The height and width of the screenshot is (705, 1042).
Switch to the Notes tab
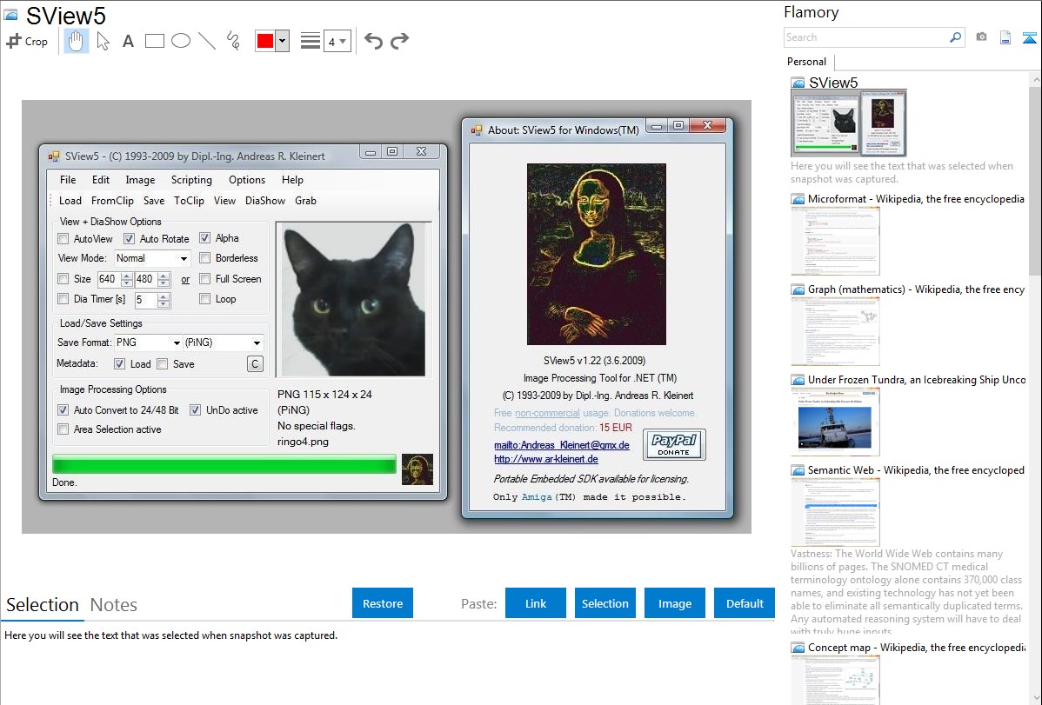[x=114, y=605]
